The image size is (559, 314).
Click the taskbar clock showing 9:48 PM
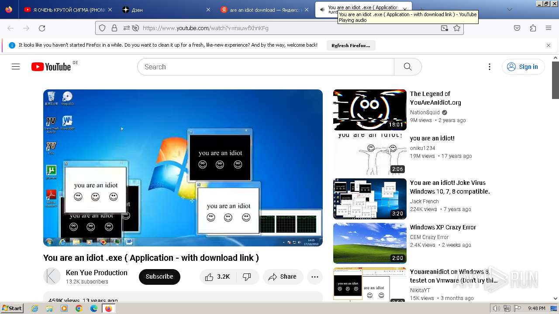(536, 308)
